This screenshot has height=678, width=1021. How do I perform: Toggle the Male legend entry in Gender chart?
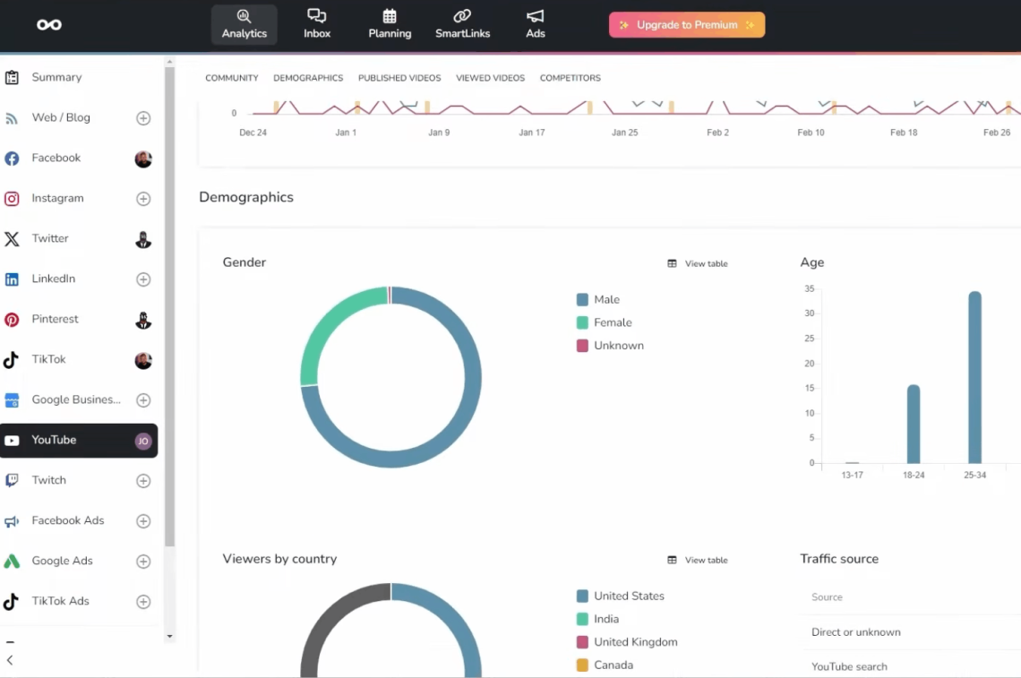click(x=598, y=300)
